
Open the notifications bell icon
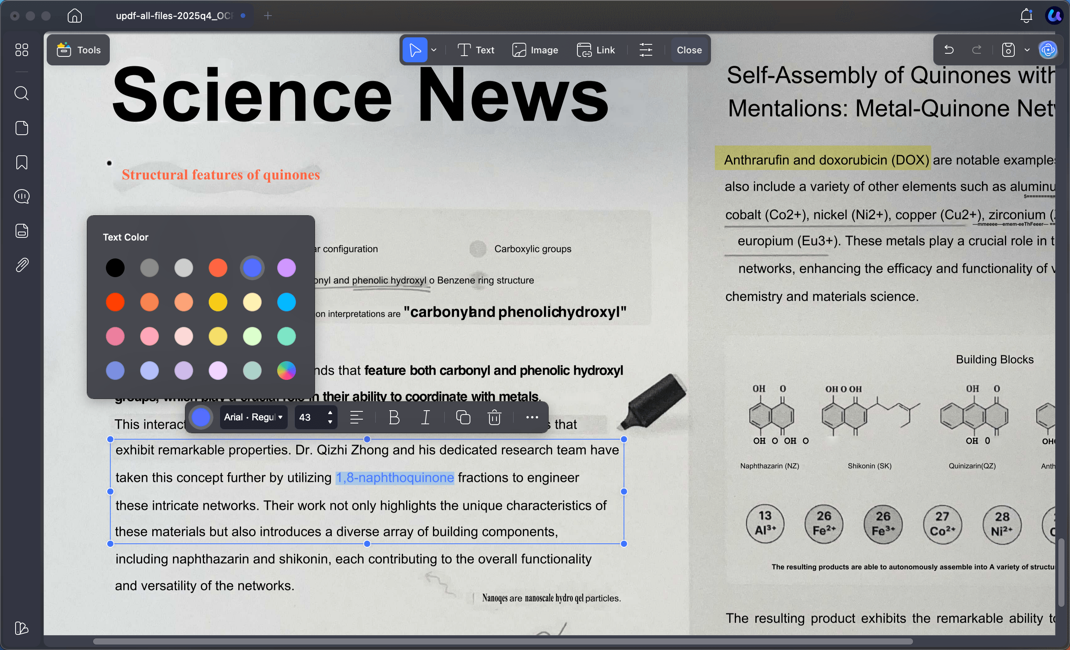coord(1026,16)
